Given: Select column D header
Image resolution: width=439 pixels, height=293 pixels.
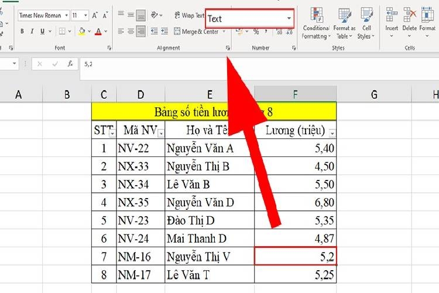Looking at the screenshot, I should click(x=140, y=95).
